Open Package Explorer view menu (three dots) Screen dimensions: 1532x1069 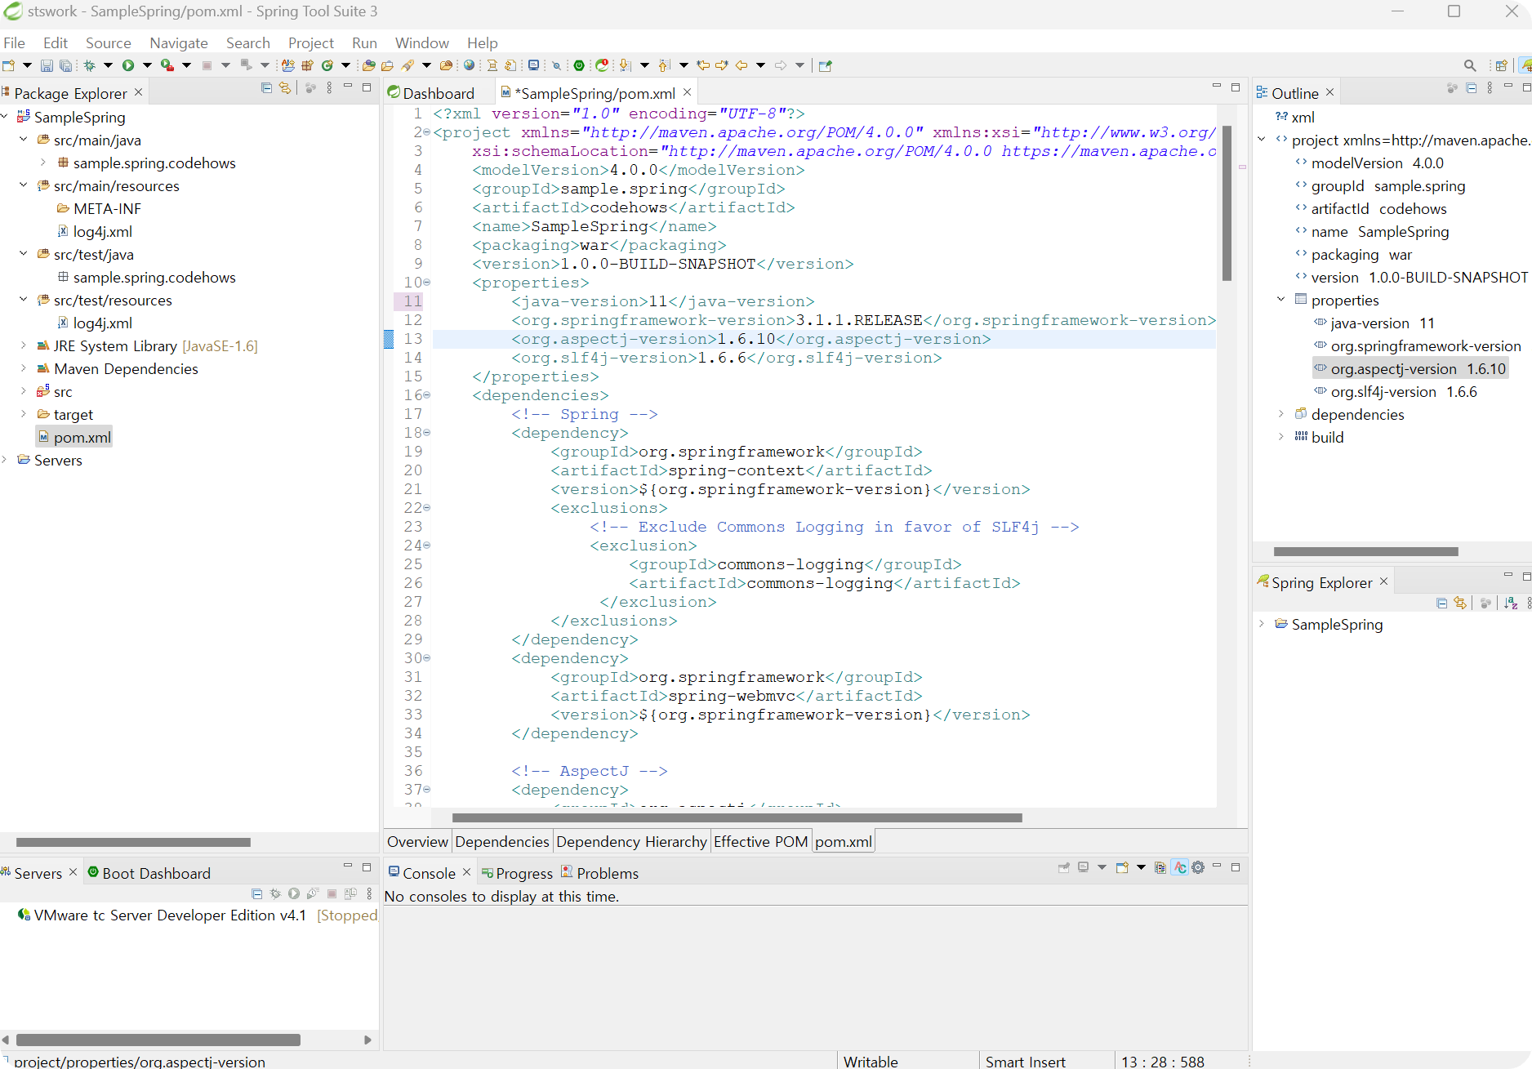click(x=329, y=88)
